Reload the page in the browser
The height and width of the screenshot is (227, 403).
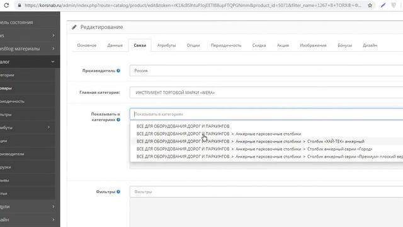click(x=6, y=5)
